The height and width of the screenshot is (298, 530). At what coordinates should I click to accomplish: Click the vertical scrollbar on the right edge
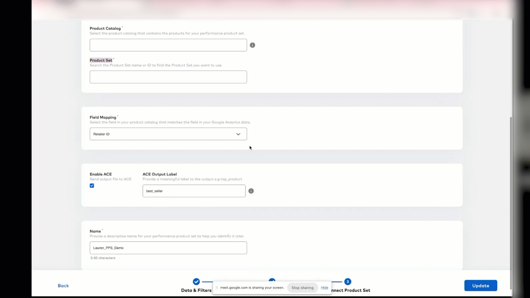(x=510, y=193)
